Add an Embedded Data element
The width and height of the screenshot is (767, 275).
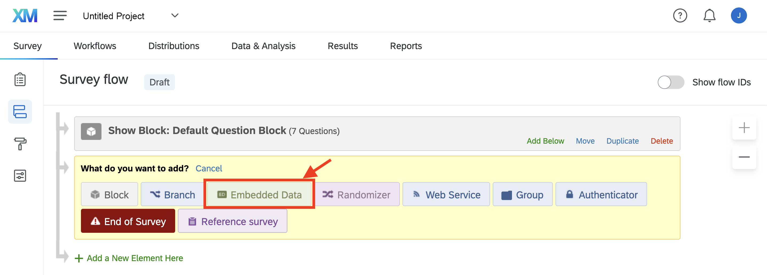click(259, 194)
